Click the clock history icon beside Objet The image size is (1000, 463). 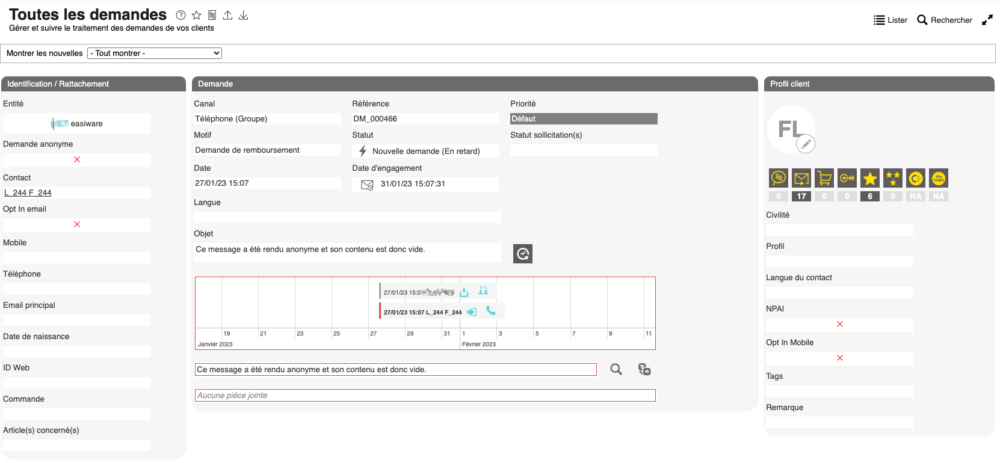pyautogui.click(x=522, y=254)
